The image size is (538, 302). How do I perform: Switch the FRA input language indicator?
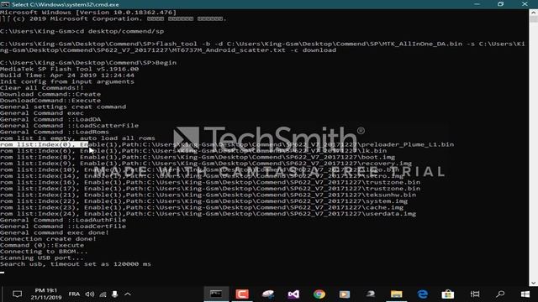(x=74, y=294)
